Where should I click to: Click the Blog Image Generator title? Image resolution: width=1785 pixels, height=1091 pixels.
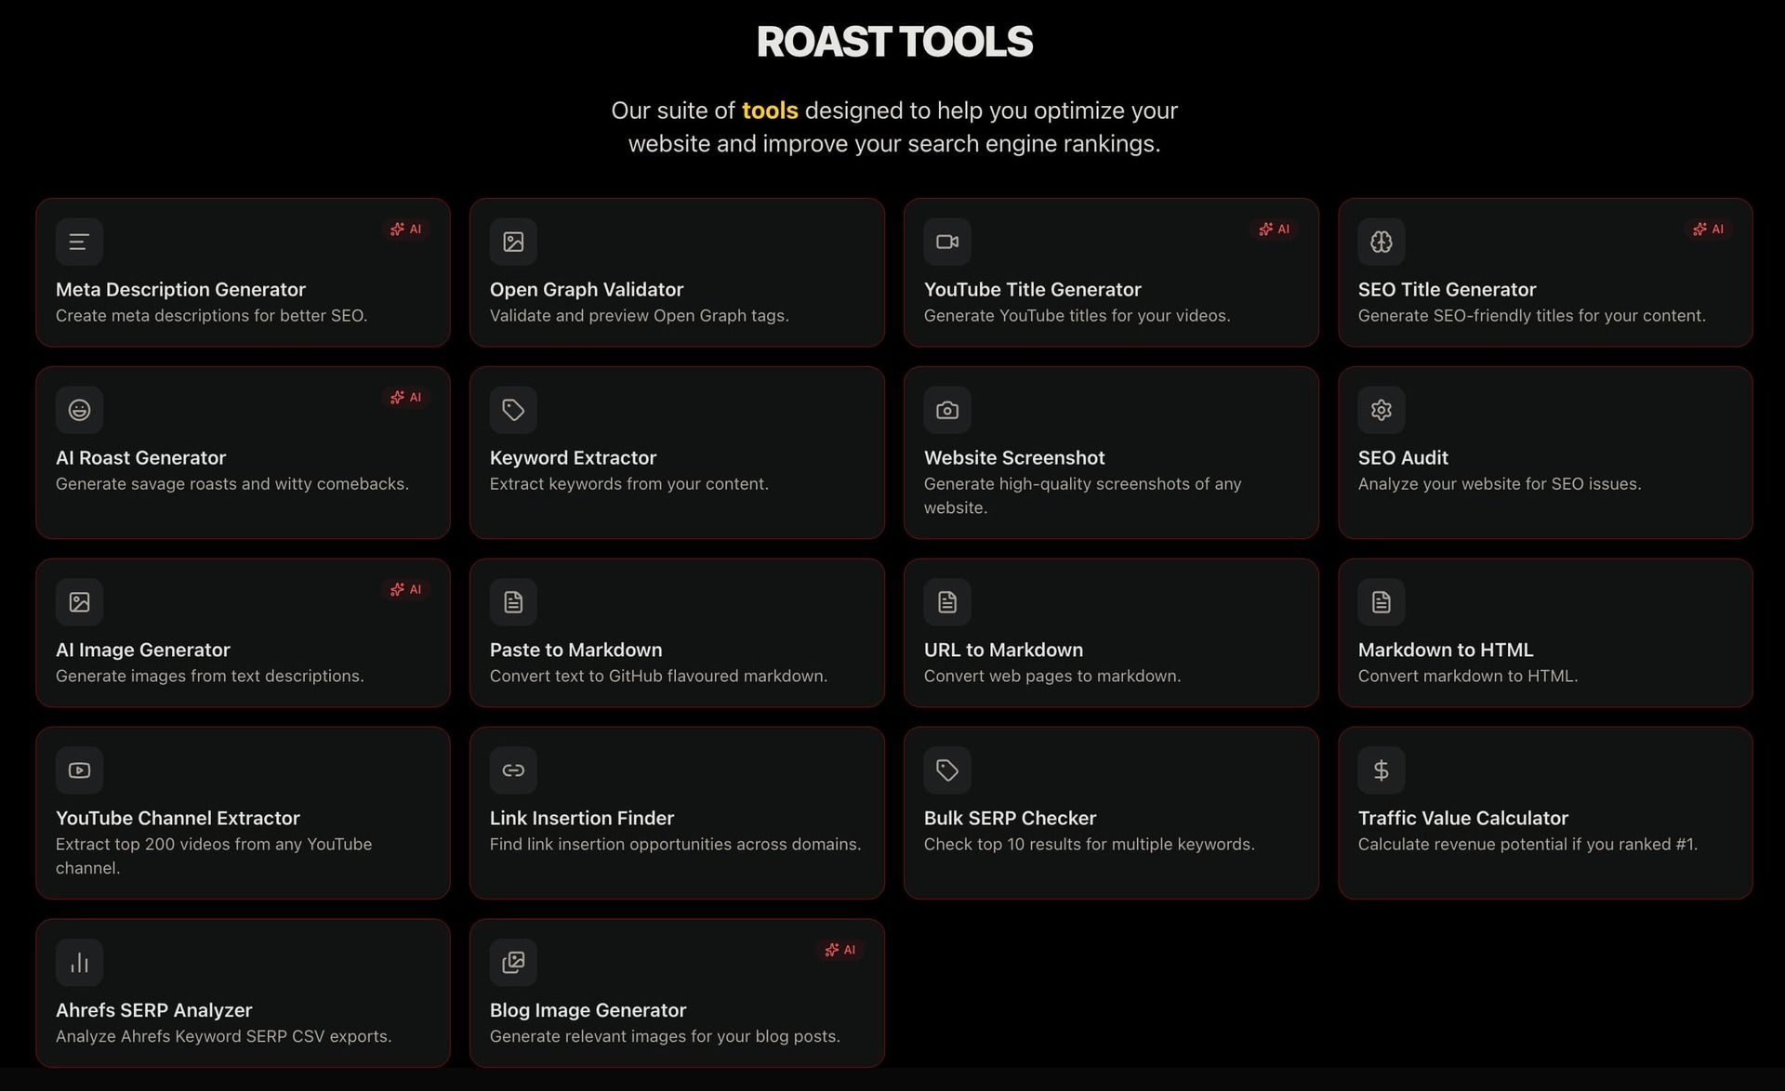tap(588, 1010)
